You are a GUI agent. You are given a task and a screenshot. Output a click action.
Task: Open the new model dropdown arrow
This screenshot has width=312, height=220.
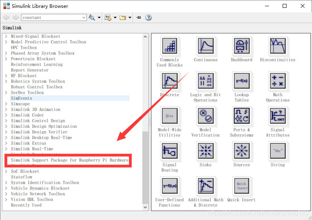pos(115,18)
